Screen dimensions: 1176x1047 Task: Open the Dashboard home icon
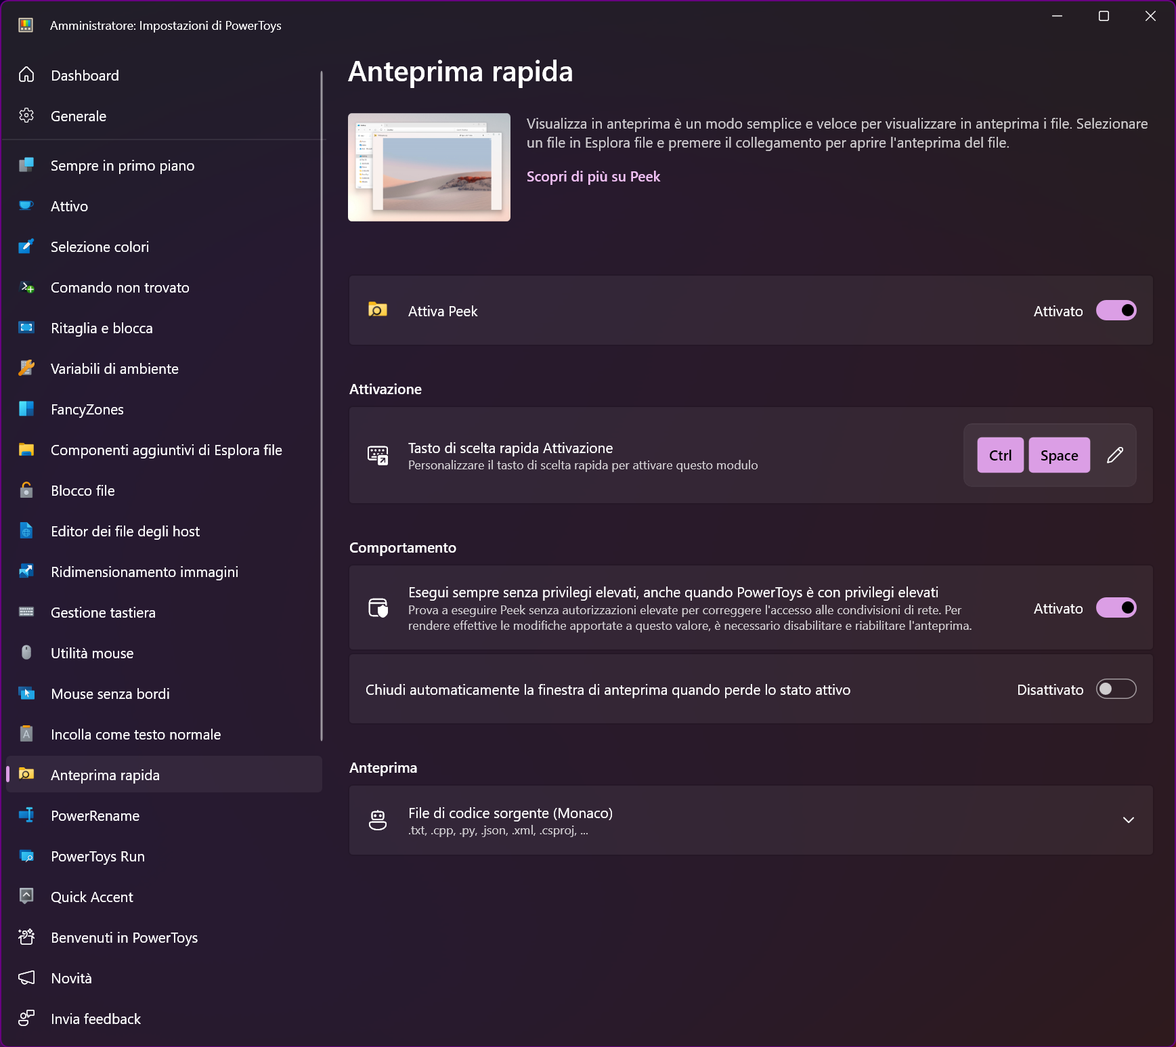pos(26,75)
